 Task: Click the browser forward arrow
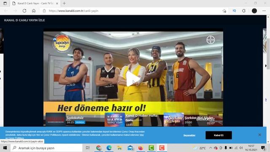coord(15,11)
